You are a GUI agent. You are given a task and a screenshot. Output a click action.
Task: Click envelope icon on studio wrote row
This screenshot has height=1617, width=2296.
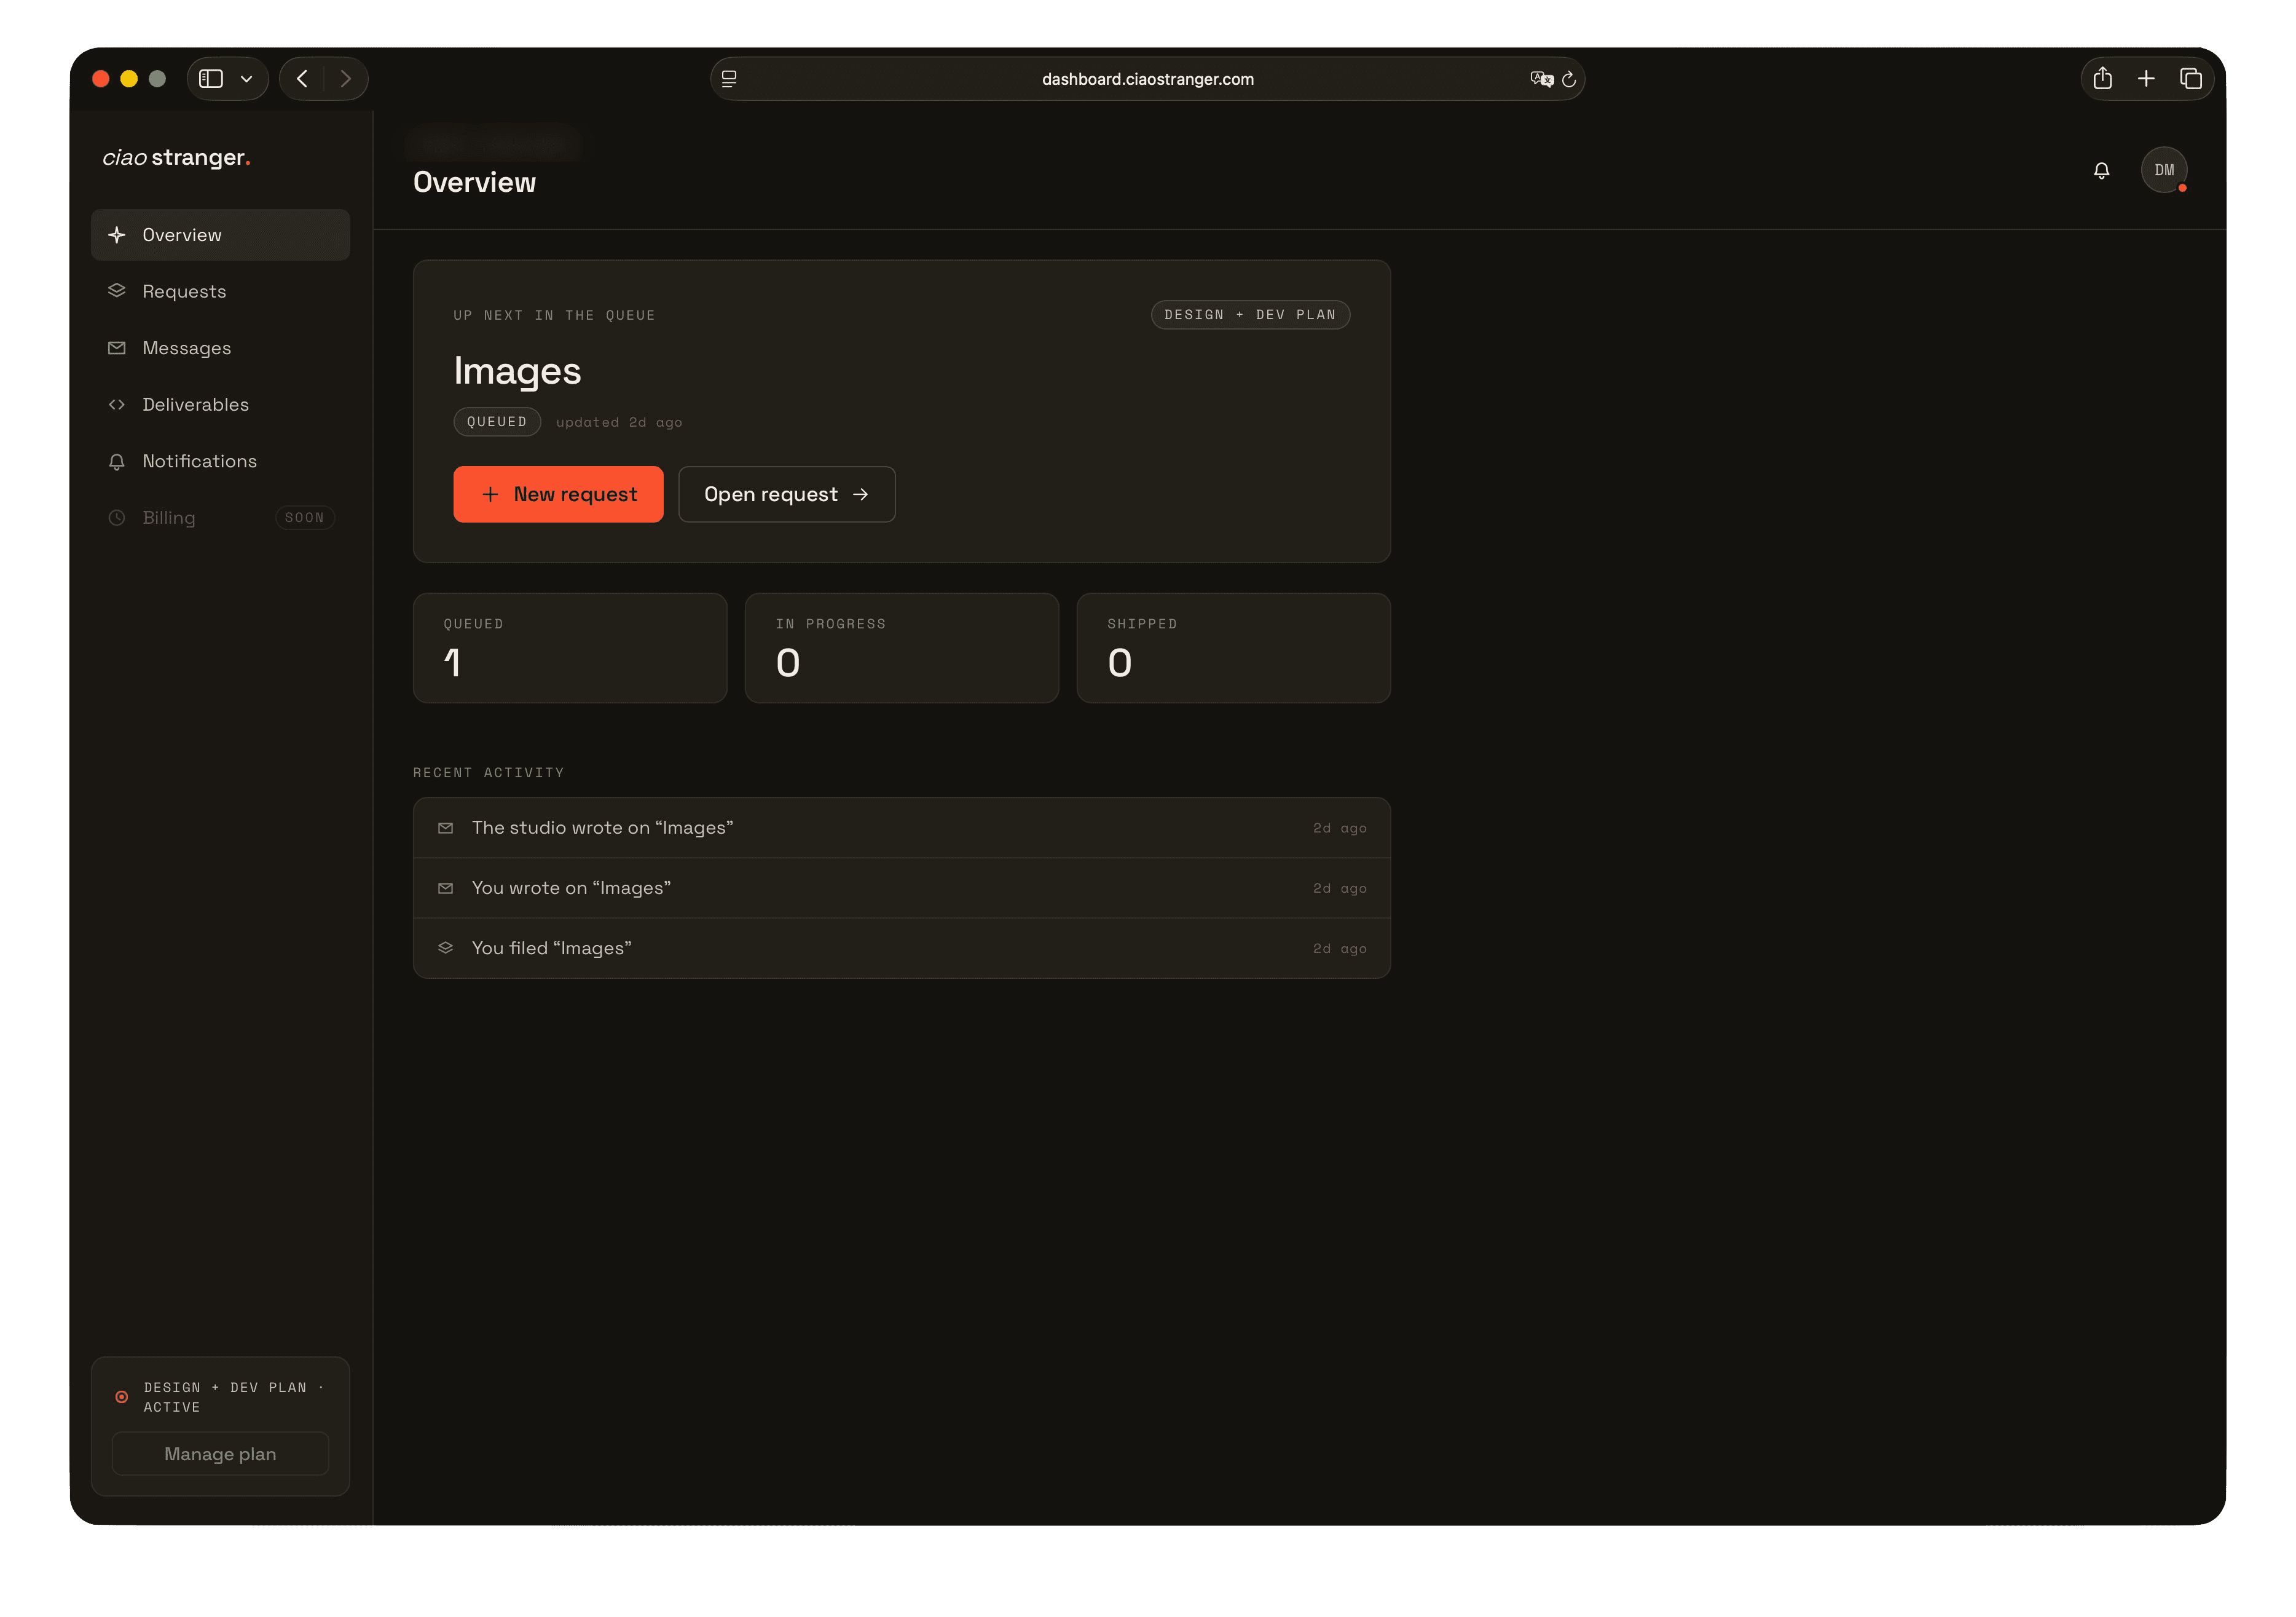446,828
